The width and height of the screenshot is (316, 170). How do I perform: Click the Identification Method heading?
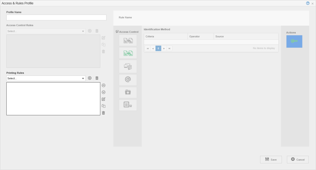157,29
